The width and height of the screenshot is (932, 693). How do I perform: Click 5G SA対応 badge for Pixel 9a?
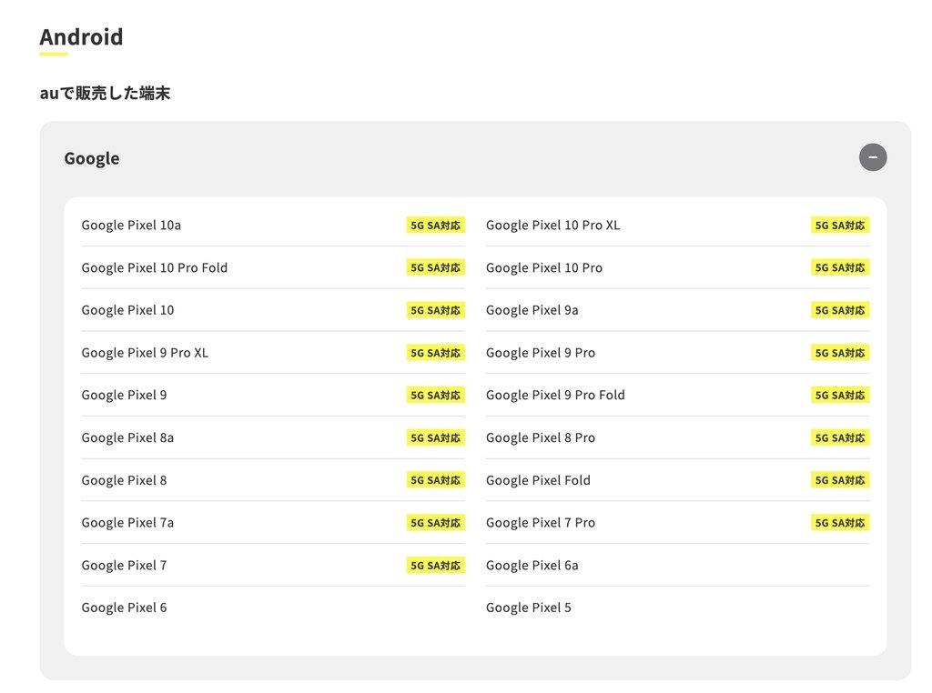pyautogui.click(x=840, y=310)
